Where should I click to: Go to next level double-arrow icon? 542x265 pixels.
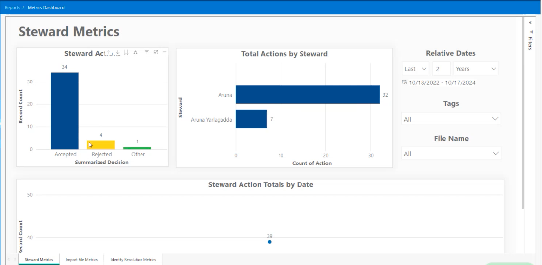coord(126,52)
